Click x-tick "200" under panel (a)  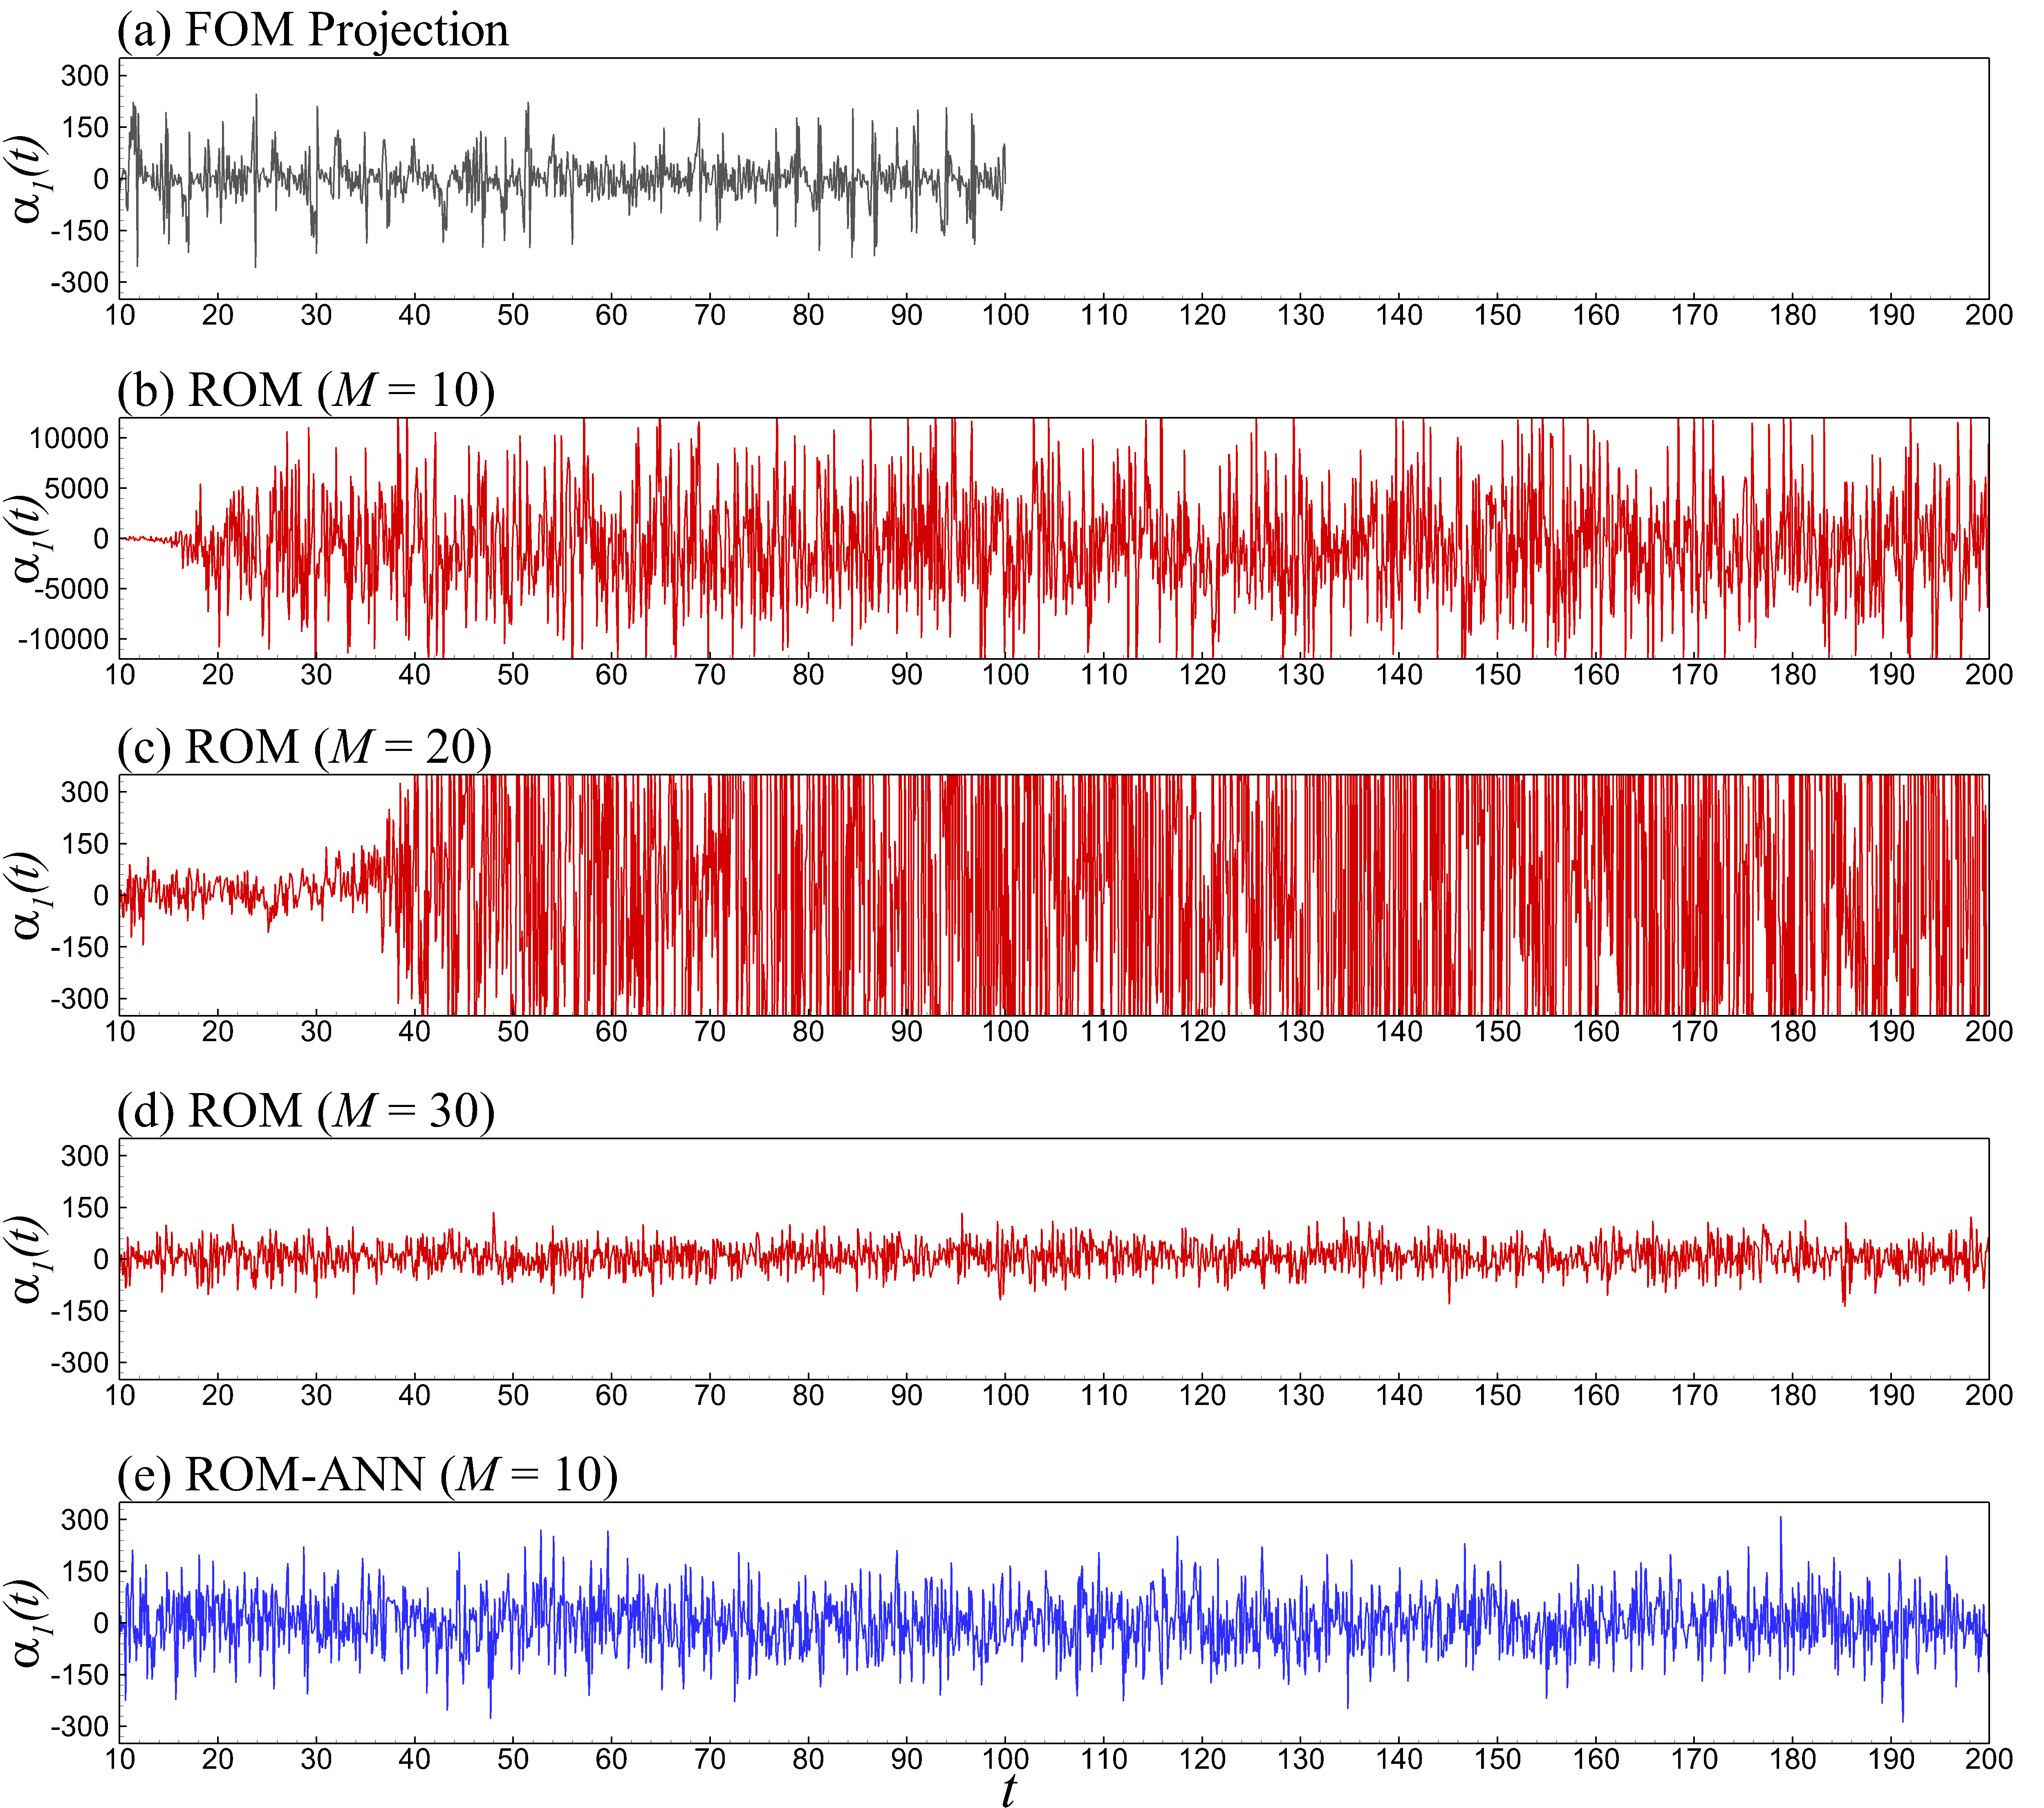[1989, 315]
